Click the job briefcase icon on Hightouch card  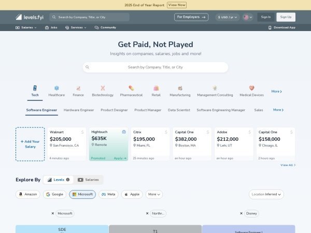[124, 132]
